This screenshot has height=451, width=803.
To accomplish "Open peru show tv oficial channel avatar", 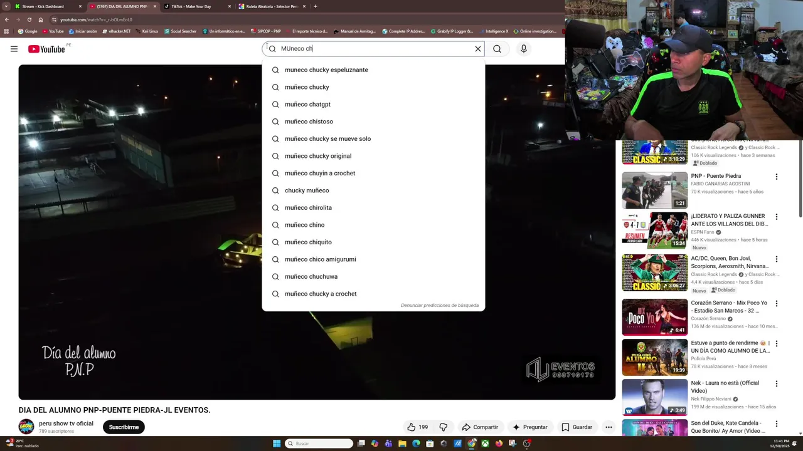I will coord(26,427).
